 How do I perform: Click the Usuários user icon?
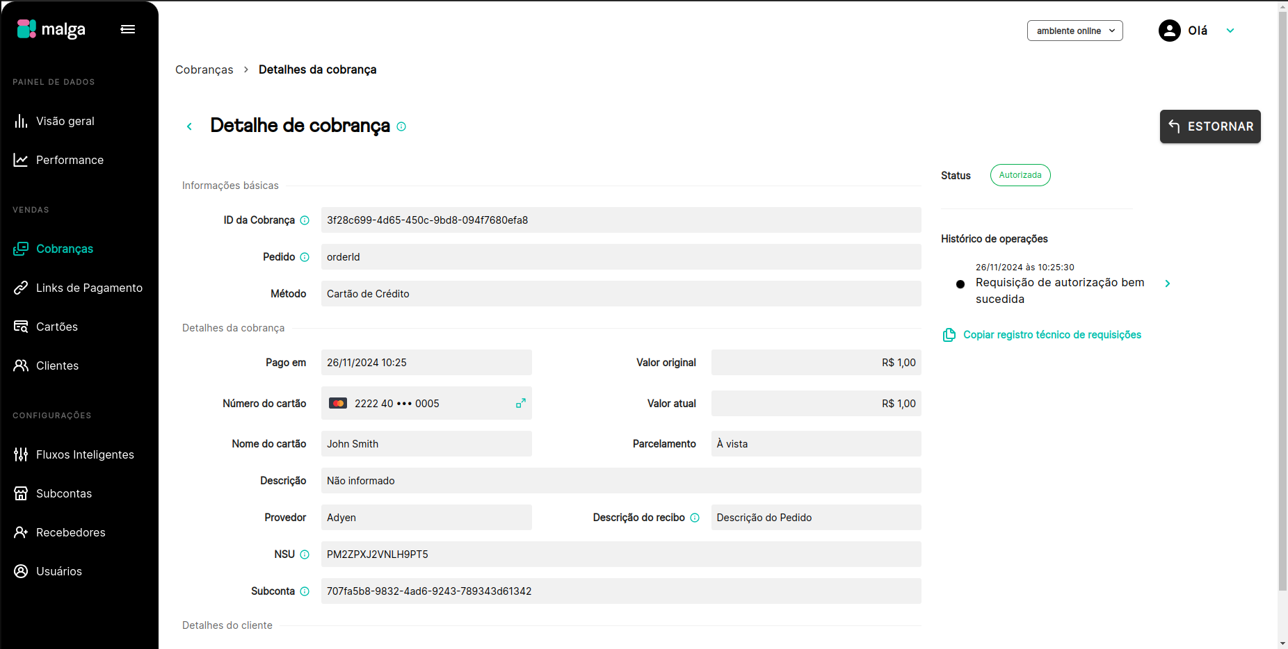(x=21, y=571)
